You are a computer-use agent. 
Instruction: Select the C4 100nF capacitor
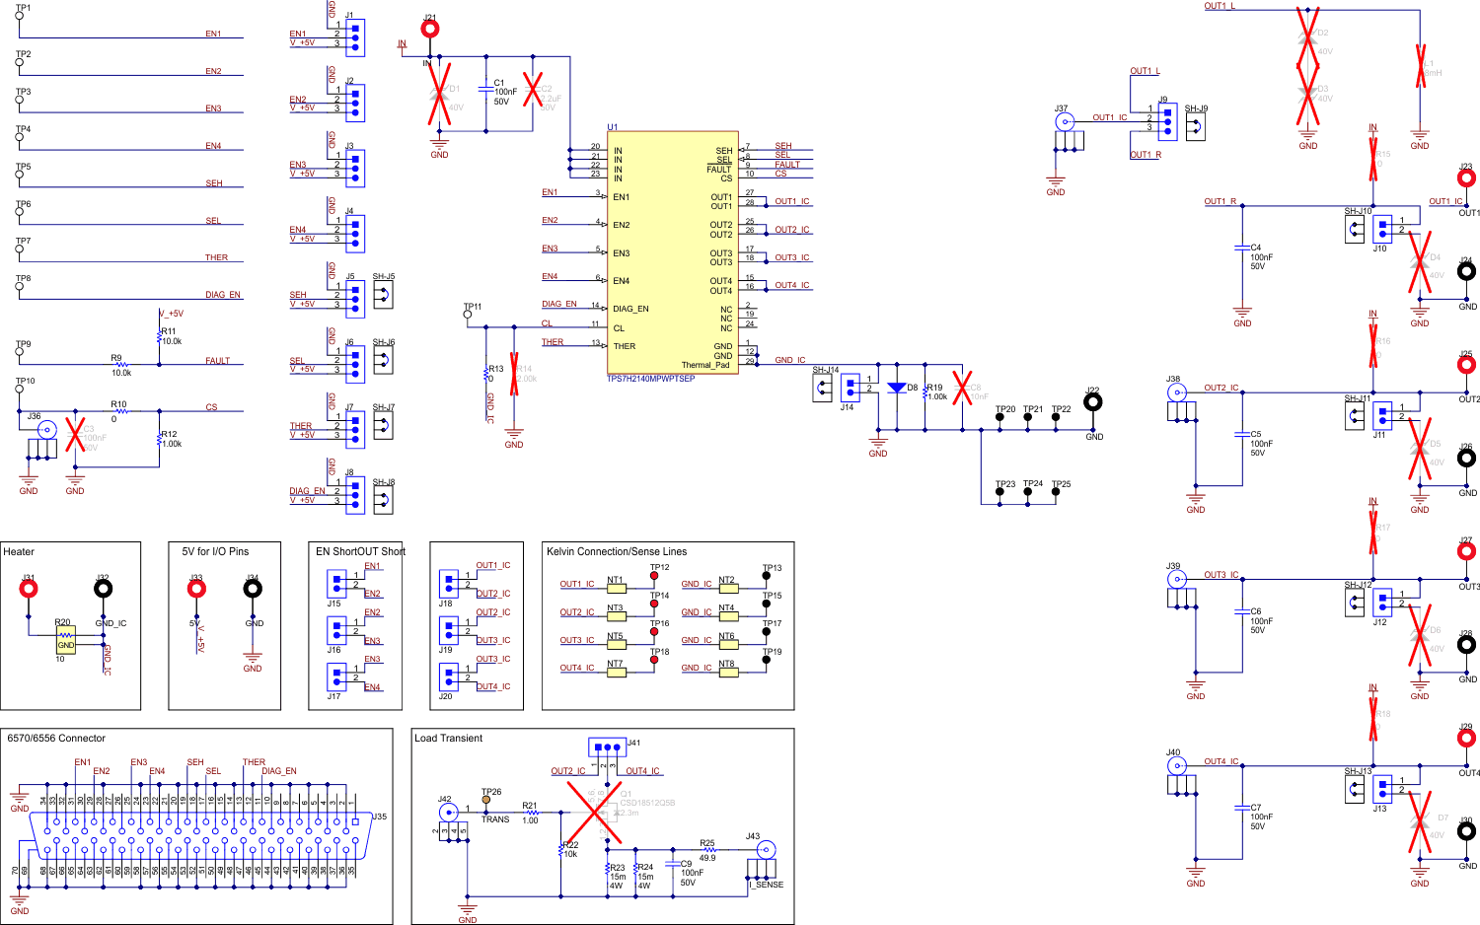click(x=1242, y=249)
